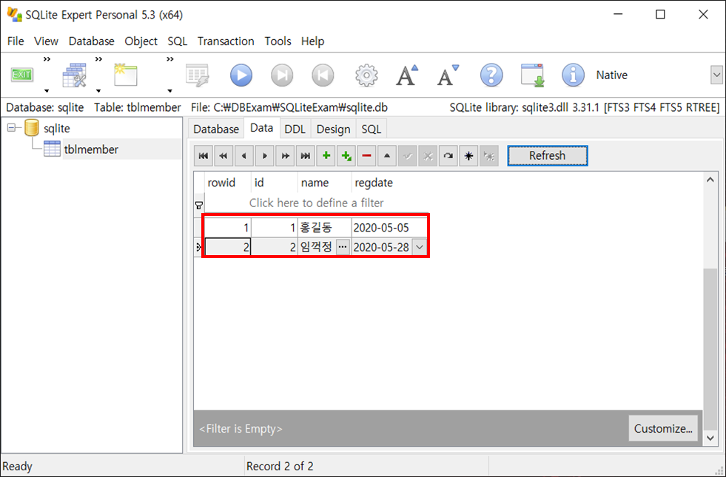Click the filter funnel icon in grid
Screen dimensions: 726x477
pos(199,205)
